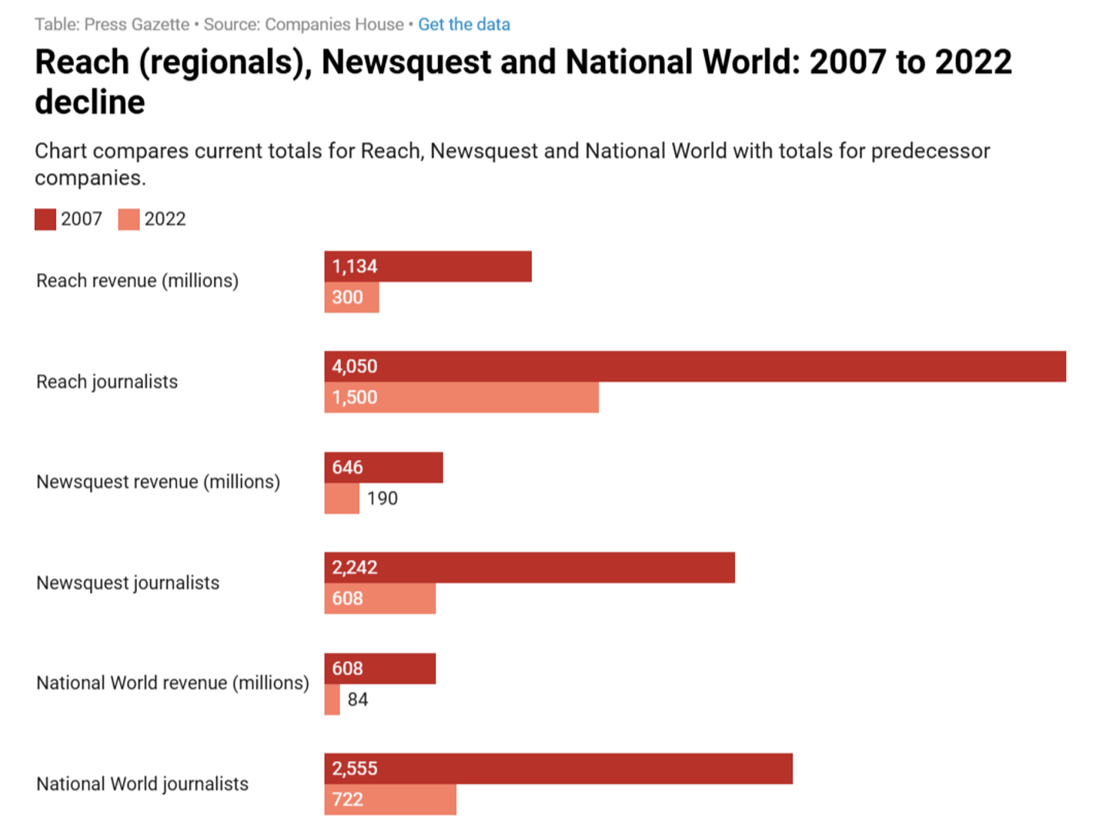Click the Reach journalists bar labeled 1,500
The width and height of the screenshot is (1096, 837).
click(x=462, y=397)
